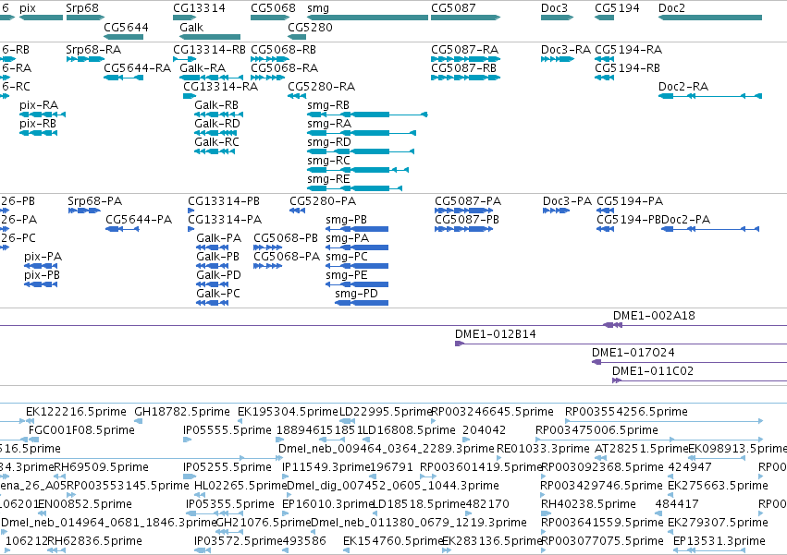Click EST IP05355.5prime
The image size is (787, 555).
[x=230, y=504]
